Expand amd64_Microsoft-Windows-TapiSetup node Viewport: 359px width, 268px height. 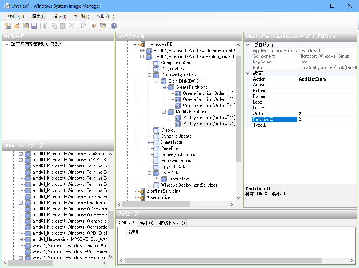(21, 154)
